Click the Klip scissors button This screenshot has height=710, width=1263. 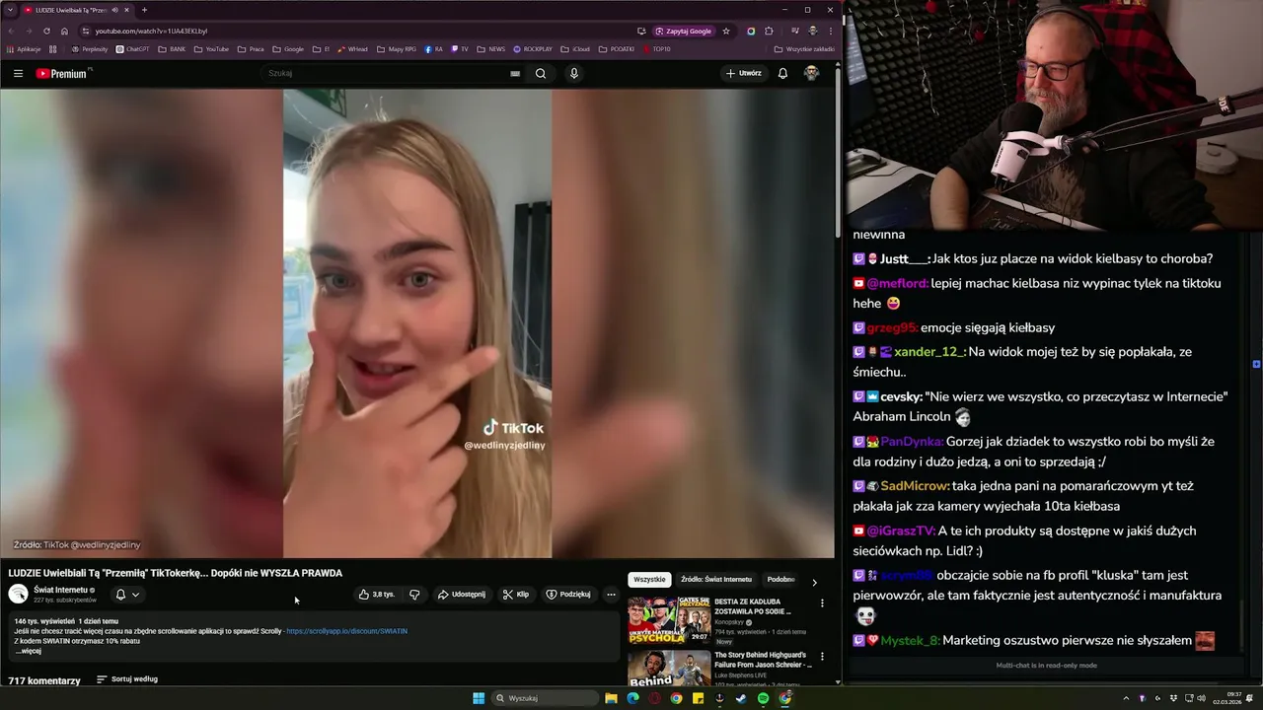[x=515, y=595]
